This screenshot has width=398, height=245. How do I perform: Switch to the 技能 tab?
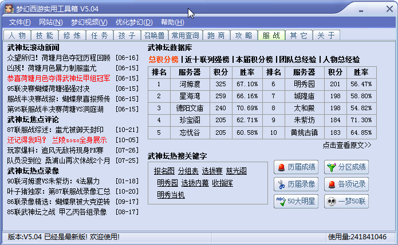tap(45, 35)
